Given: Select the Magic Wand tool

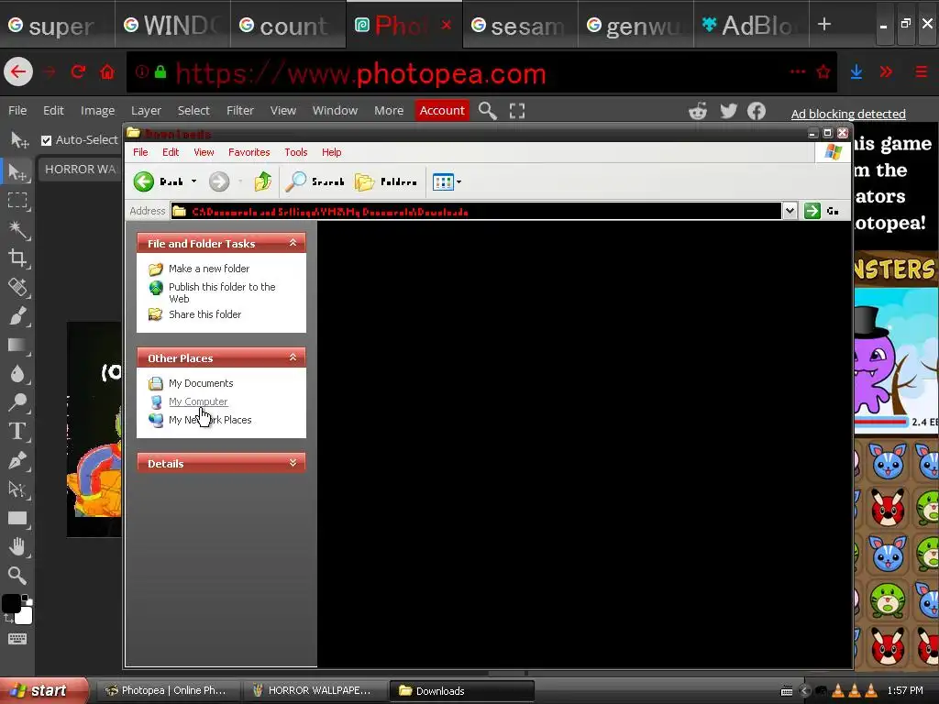Looking at the screenshot, I should [17, 229].
